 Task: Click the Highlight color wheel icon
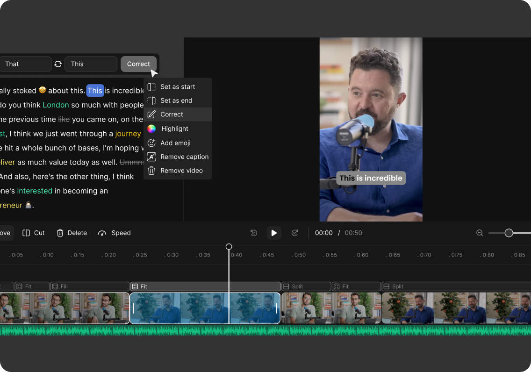click(x=151, y=129)
